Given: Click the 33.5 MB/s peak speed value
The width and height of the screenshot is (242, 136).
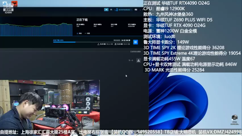Looking at the screenshot, I should tap(97, 24).
